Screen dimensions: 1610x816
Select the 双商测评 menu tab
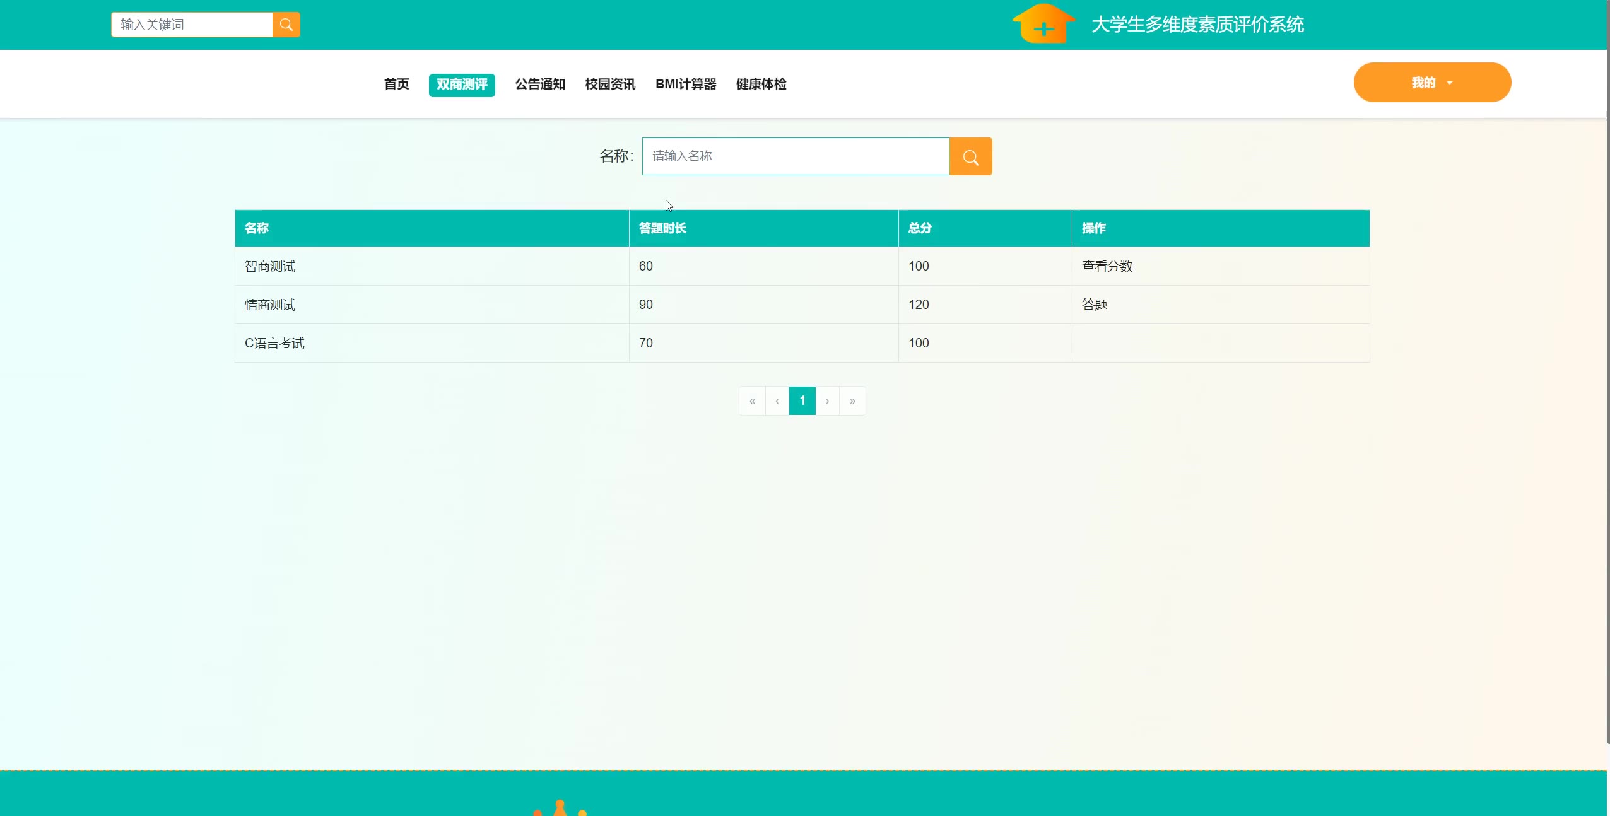coord(462,85)
